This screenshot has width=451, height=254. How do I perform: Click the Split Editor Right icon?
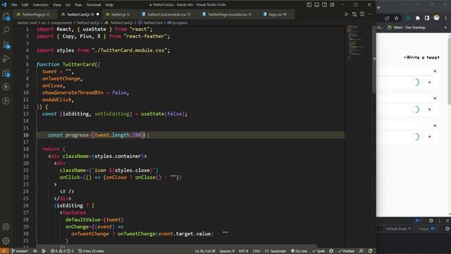pos(362,14)
